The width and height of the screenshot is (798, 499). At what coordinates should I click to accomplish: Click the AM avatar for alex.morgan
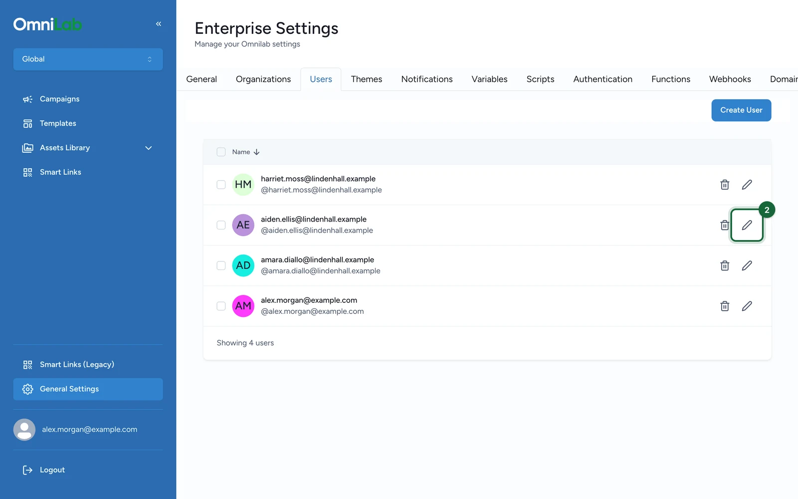pyautogui.click(x=243, y=306)
